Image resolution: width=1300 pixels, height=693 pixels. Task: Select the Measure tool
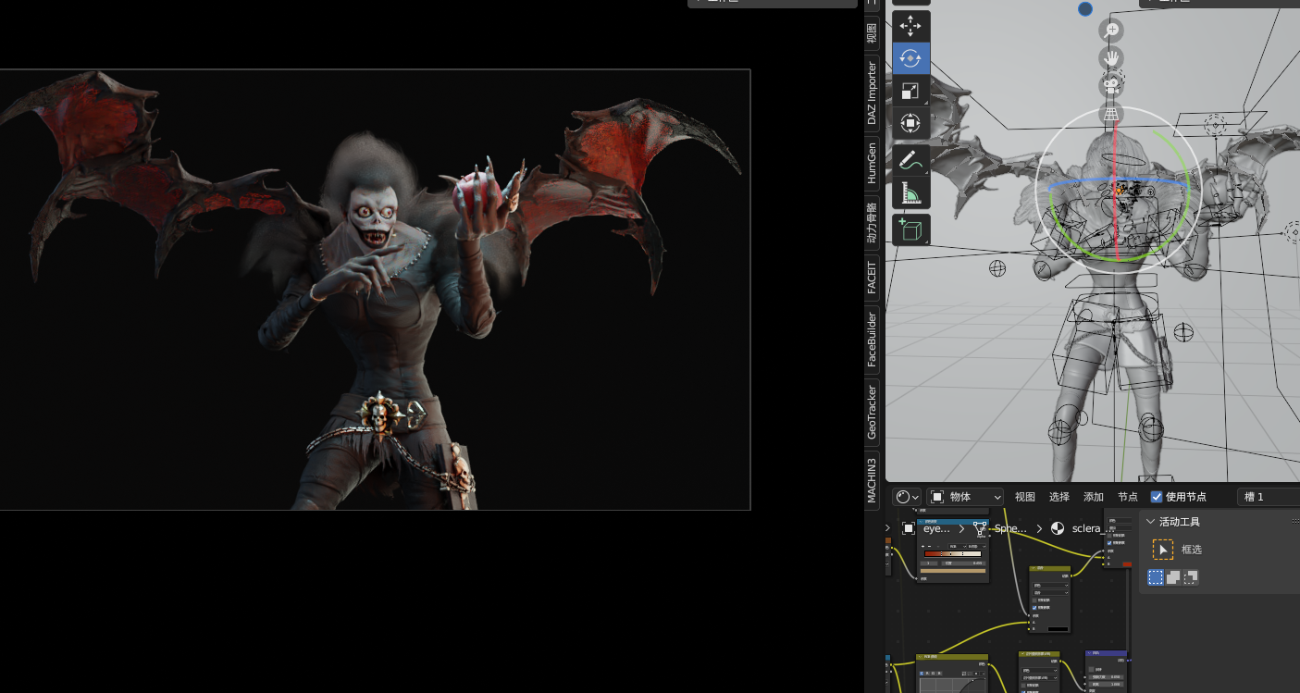[x=910, y=192]
